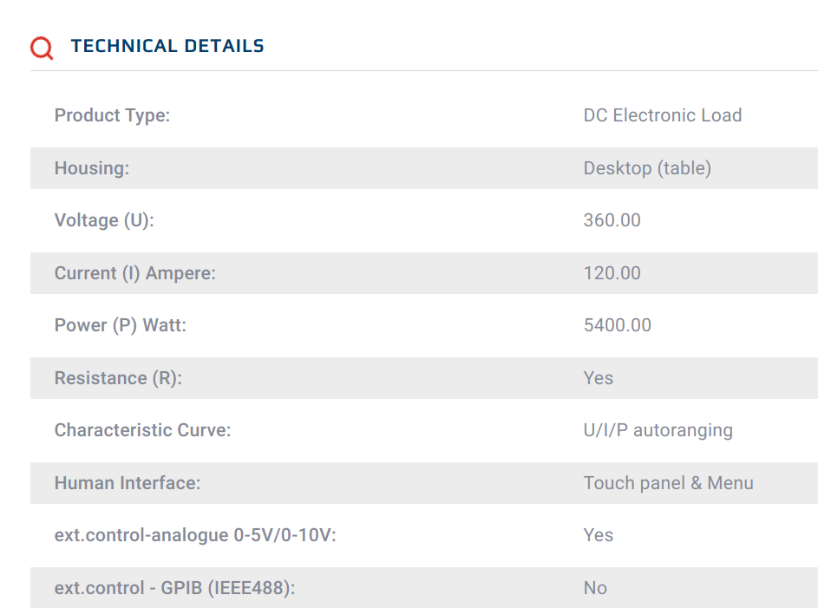Image resolution: width=818 pixels, height=608 pixels.
Task: Click the 120.00 current value
Action: pos(612,273)
